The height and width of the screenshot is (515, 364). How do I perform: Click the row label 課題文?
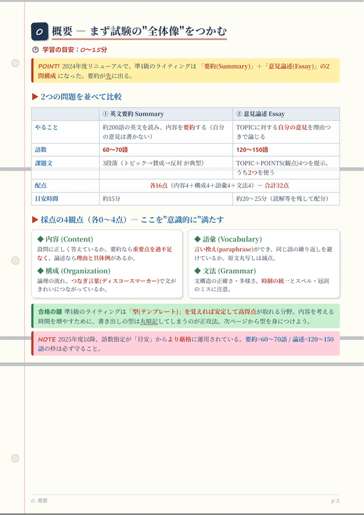click(43, 164)
